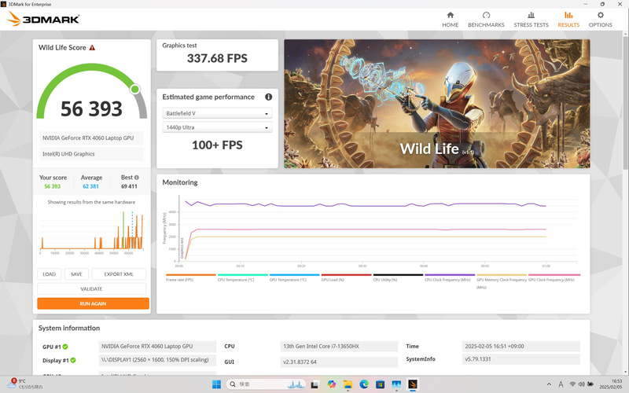Click the LOAD button
The image size is (629, 393).
tap(50, 274)
